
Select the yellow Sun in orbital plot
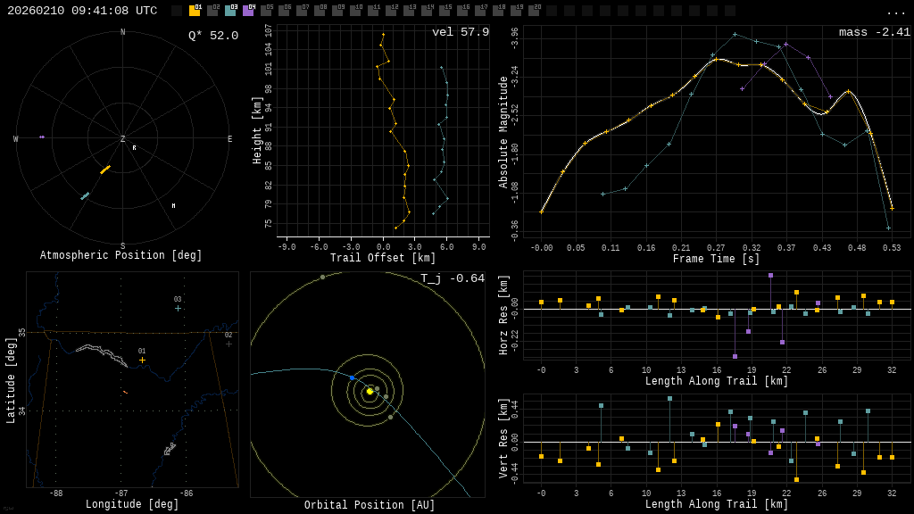coord(370,391)
